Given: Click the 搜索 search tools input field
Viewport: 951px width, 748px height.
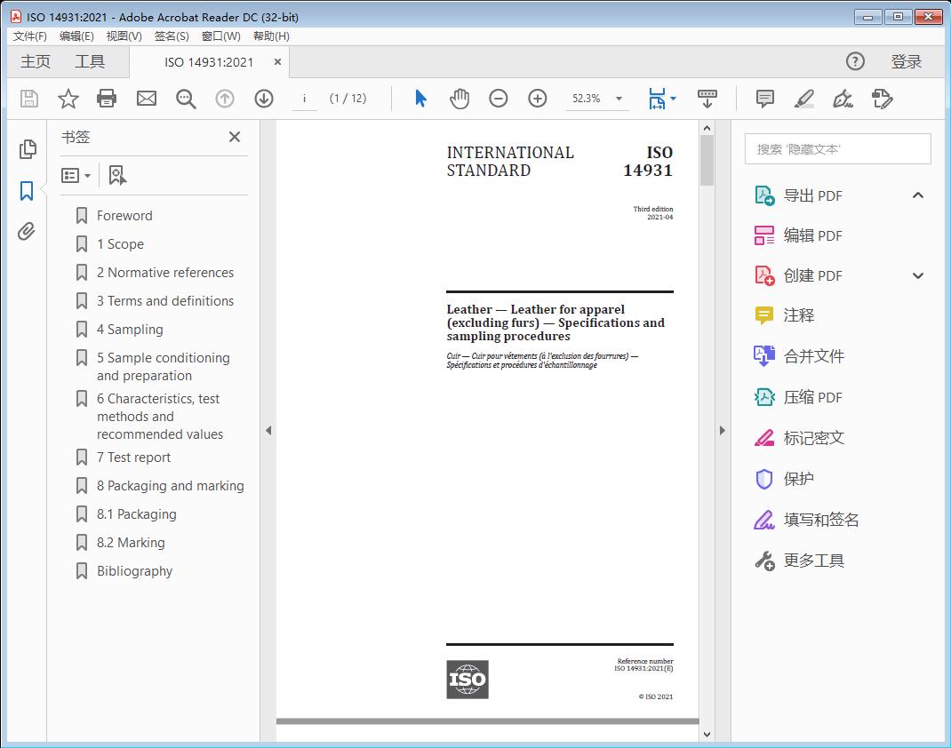Looking at the screenshot, I should pos(837,149).
